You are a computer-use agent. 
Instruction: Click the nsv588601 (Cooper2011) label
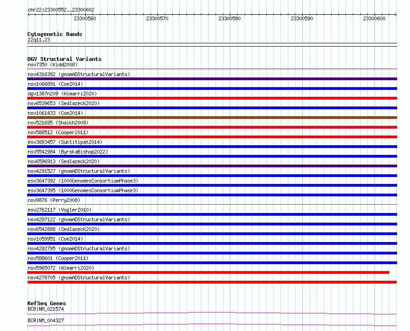pos(58,258)
